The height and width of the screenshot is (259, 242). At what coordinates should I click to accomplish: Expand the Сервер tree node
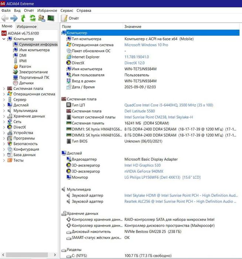tap(4, 100)
